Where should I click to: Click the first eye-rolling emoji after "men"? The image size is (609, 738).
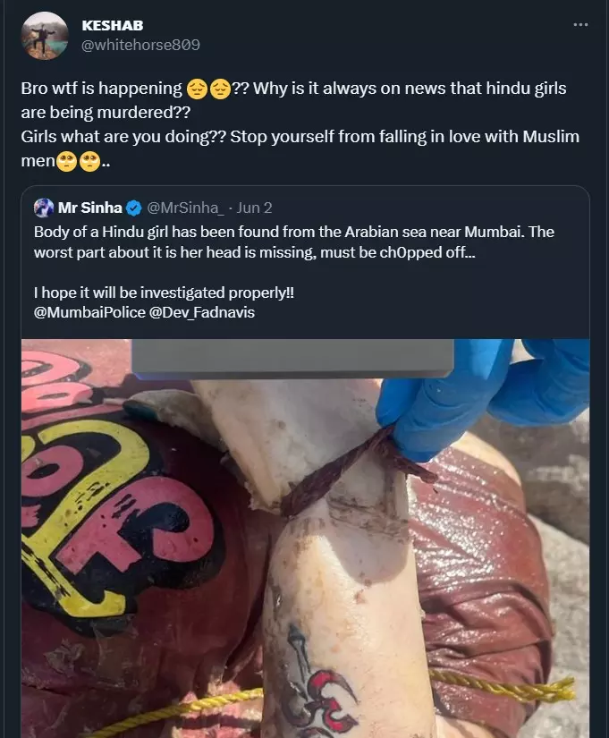(66, 162)
